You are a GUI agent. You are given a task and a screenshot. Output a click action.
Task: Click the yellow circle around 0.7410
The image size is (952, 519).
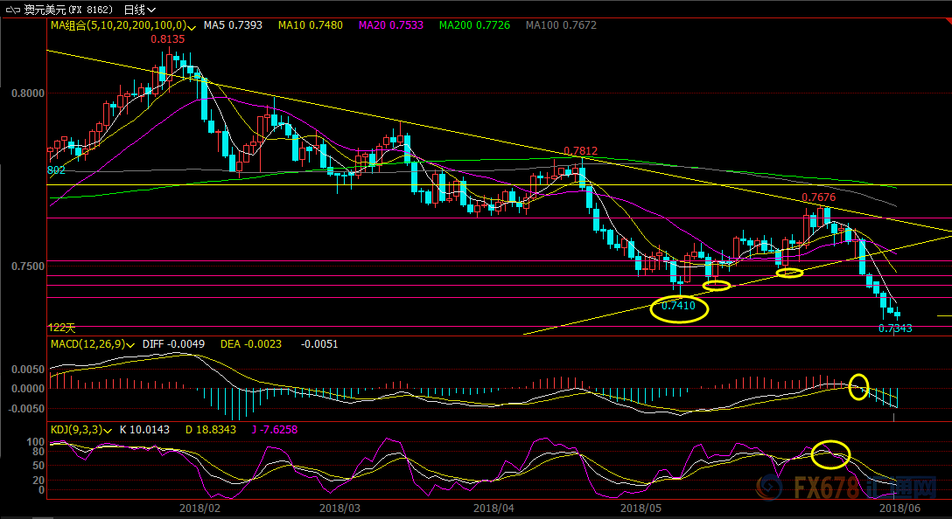coord(679,308)
